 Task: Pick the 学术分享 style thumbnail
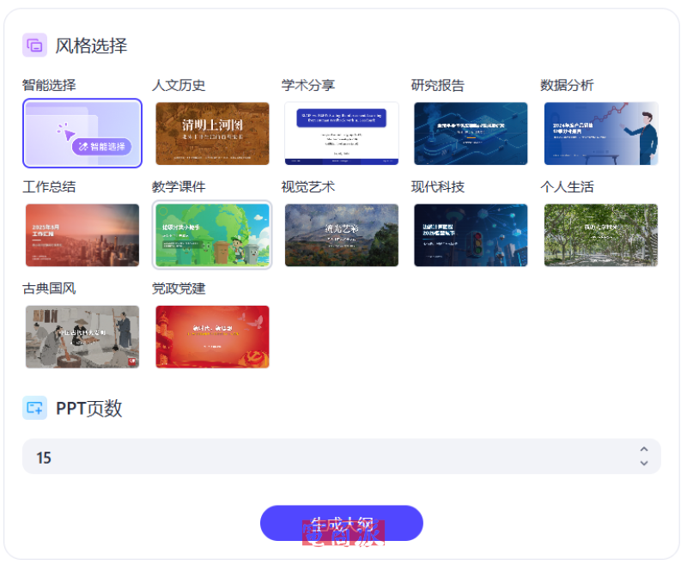coord(342,133)
